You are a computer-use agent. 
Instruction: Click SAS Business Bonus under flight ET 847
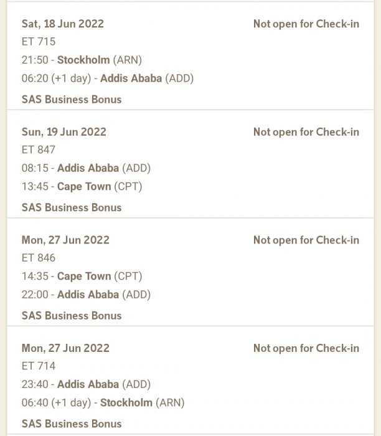pos(72,207)
